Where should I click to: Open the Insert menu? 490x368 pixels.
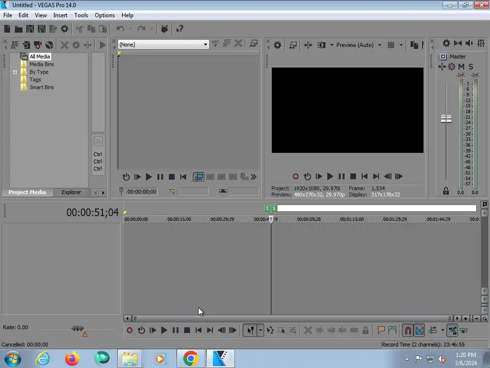pos(60,15)
